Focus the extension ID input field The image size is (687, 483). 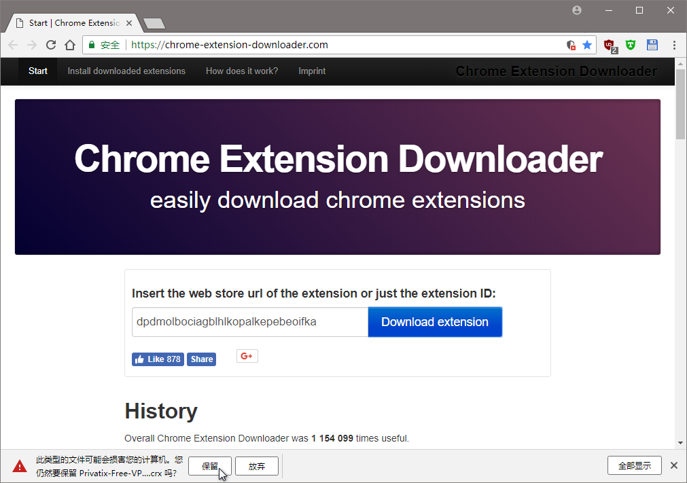coord(250,322)
